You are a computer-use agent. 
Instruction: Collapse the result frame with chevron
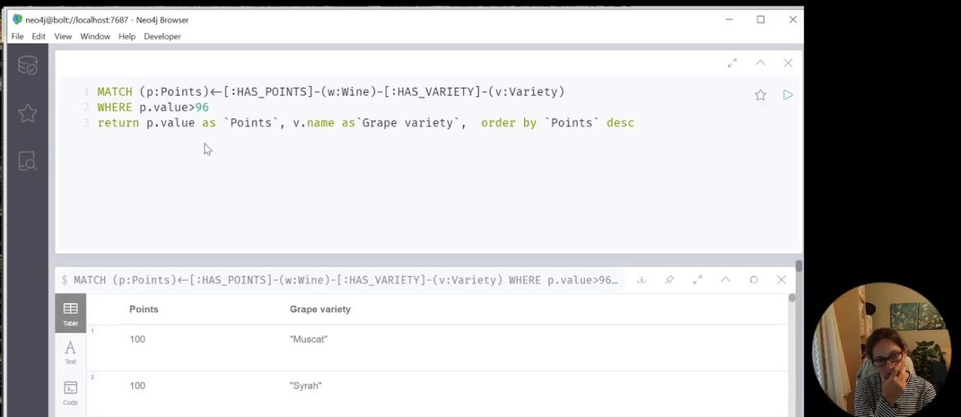coord(725,280)
